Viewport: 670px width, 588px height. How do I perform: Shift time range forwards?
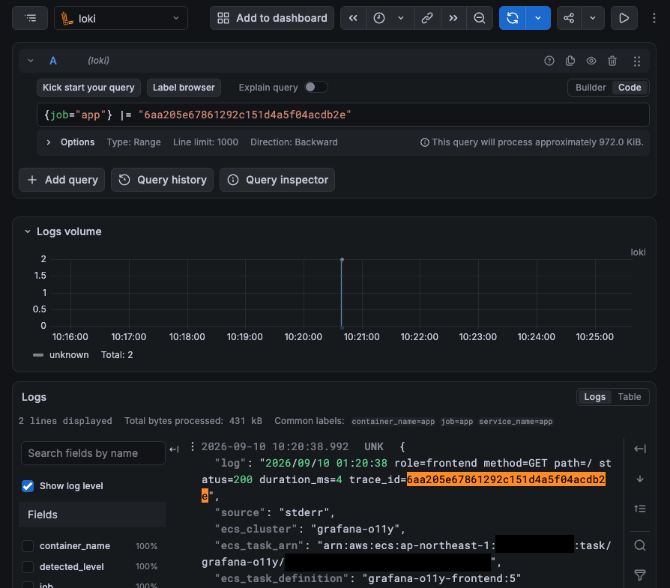pos(453,18)
